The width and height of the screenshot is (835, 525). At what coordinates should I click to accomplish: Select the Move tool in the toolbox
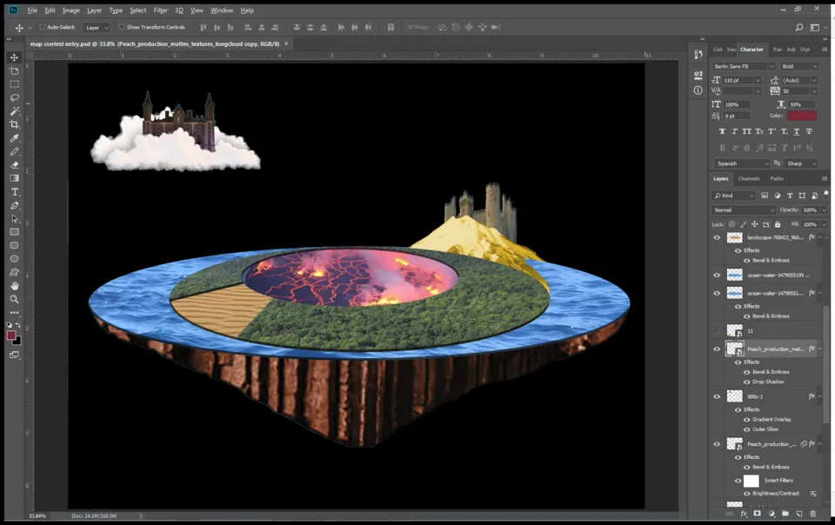click(15, 57)
